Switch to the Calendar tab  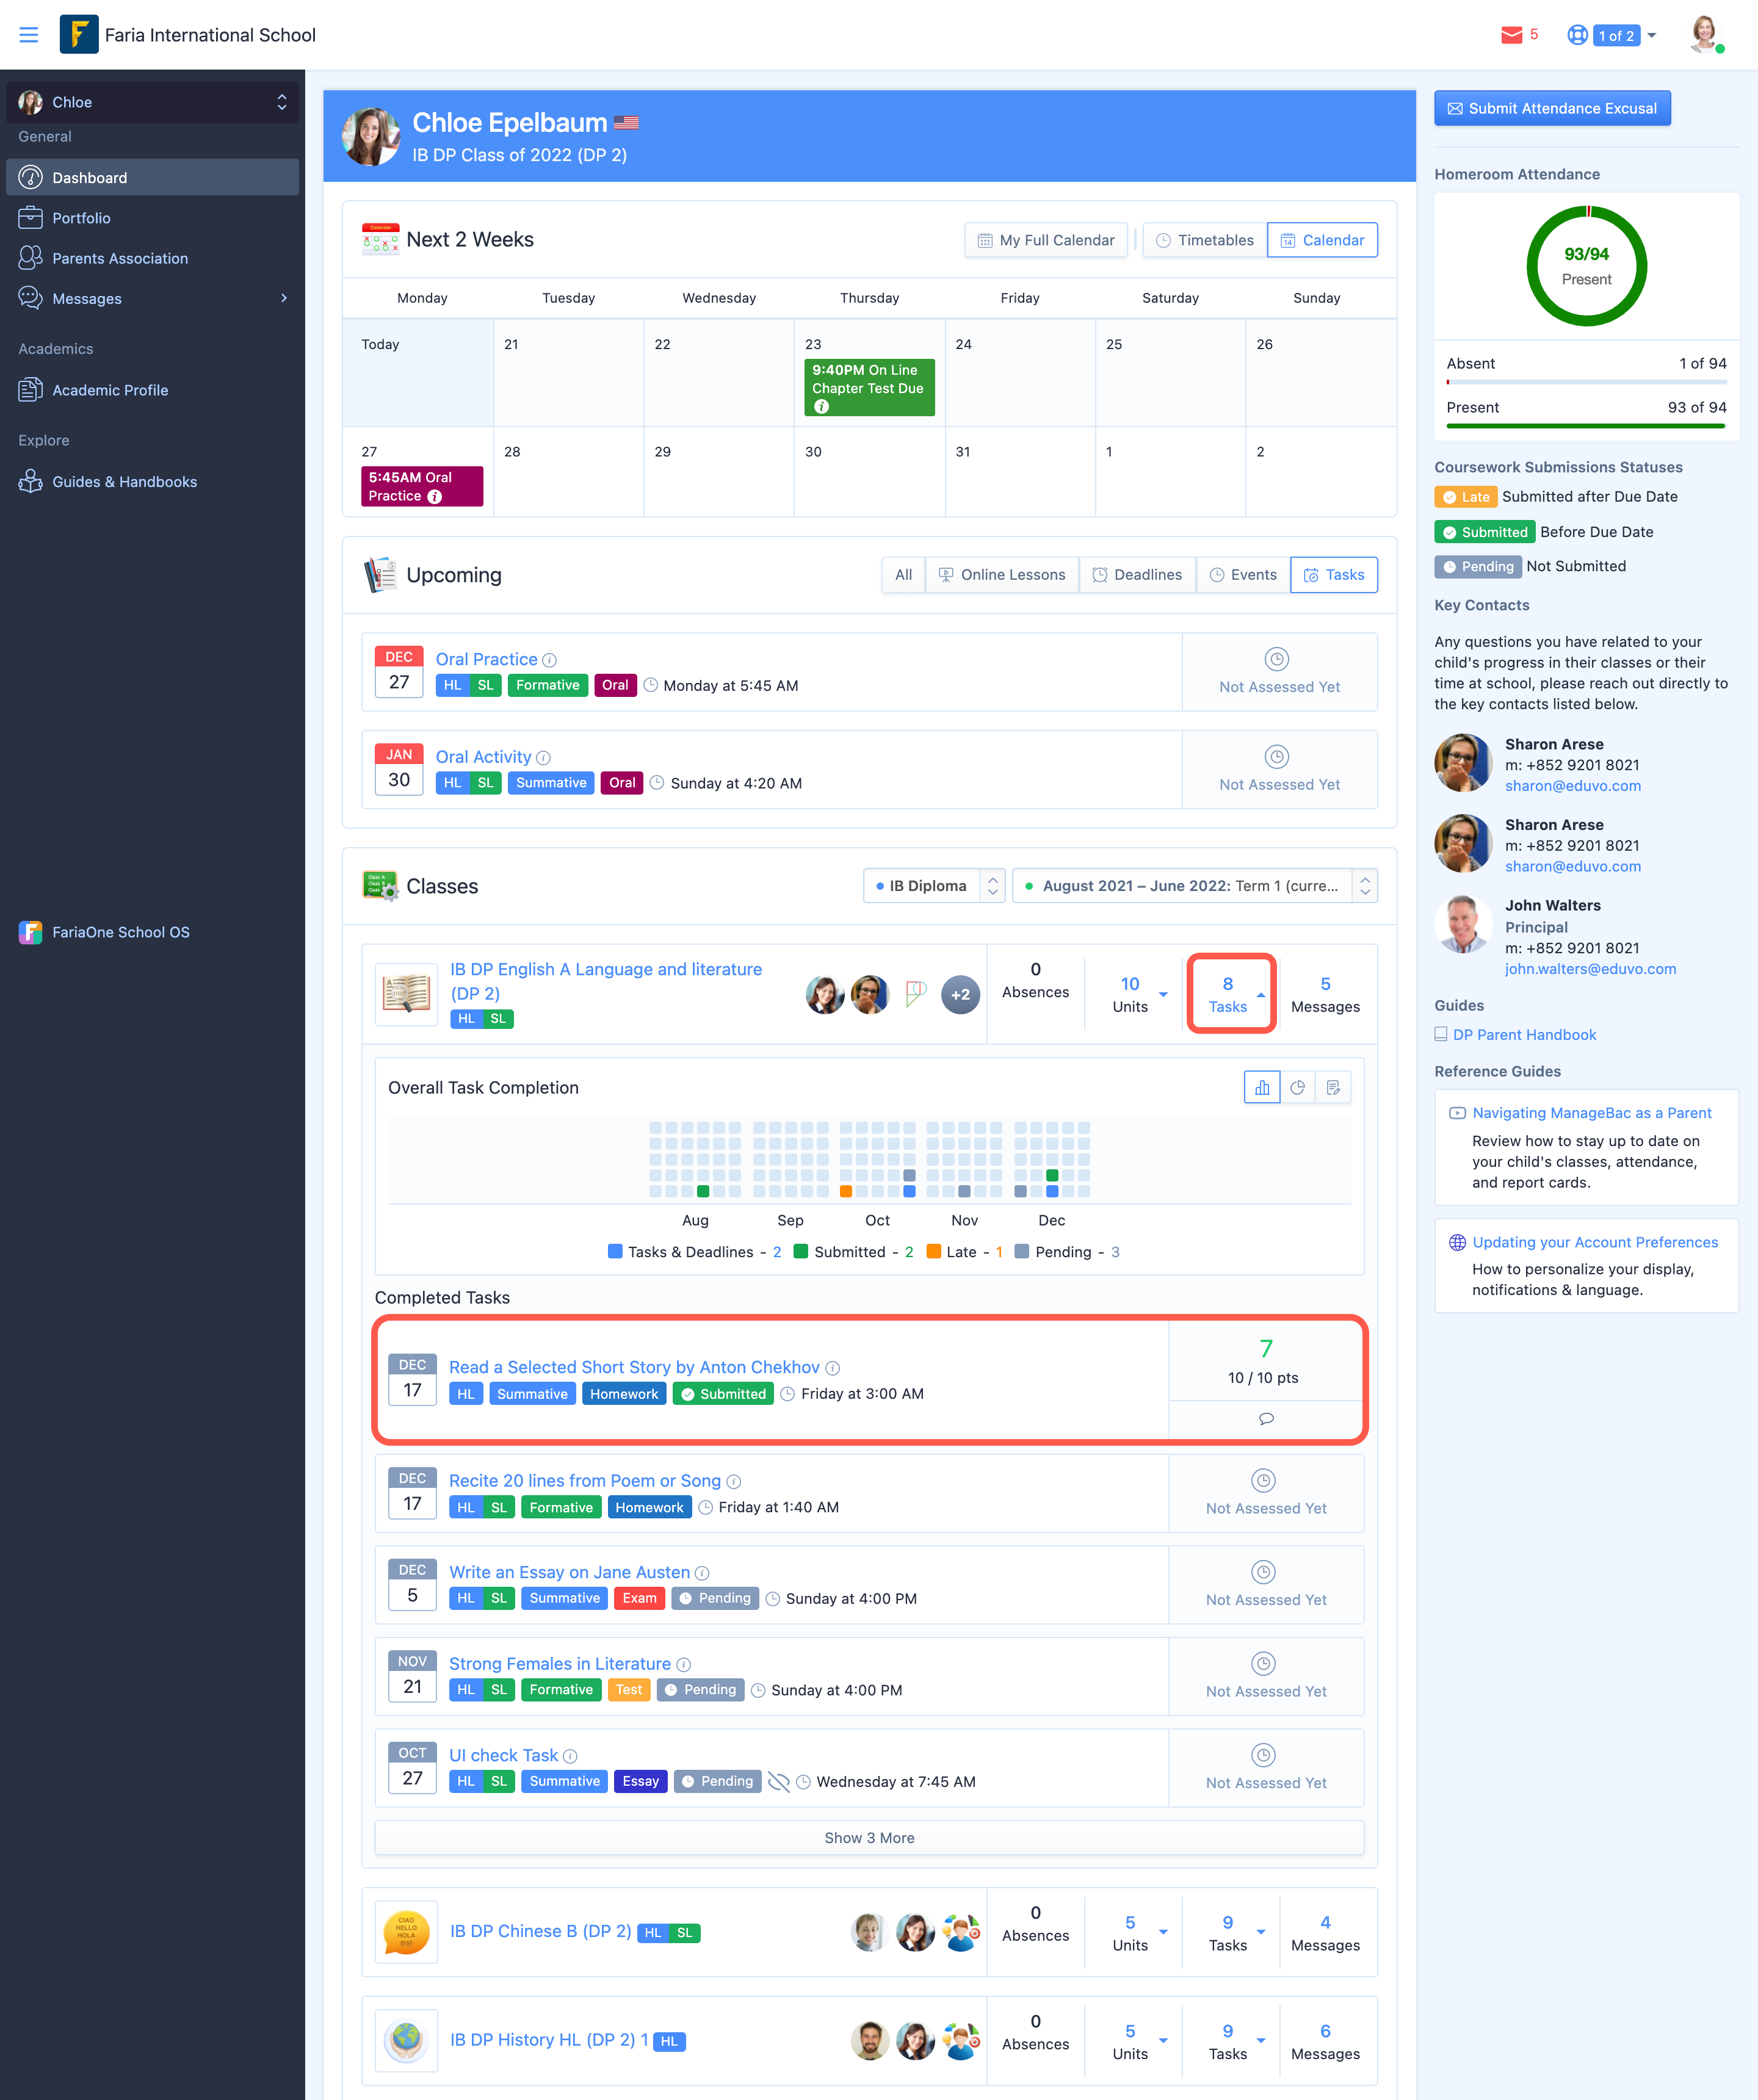[1322, 240]
